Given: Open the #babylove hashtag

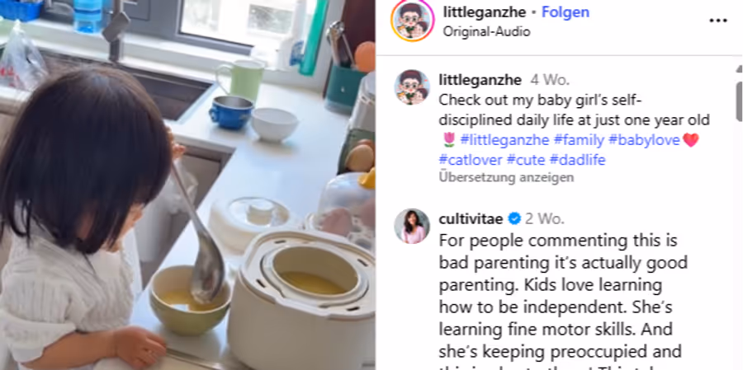Looking at the screenshot, I should 645,140.
